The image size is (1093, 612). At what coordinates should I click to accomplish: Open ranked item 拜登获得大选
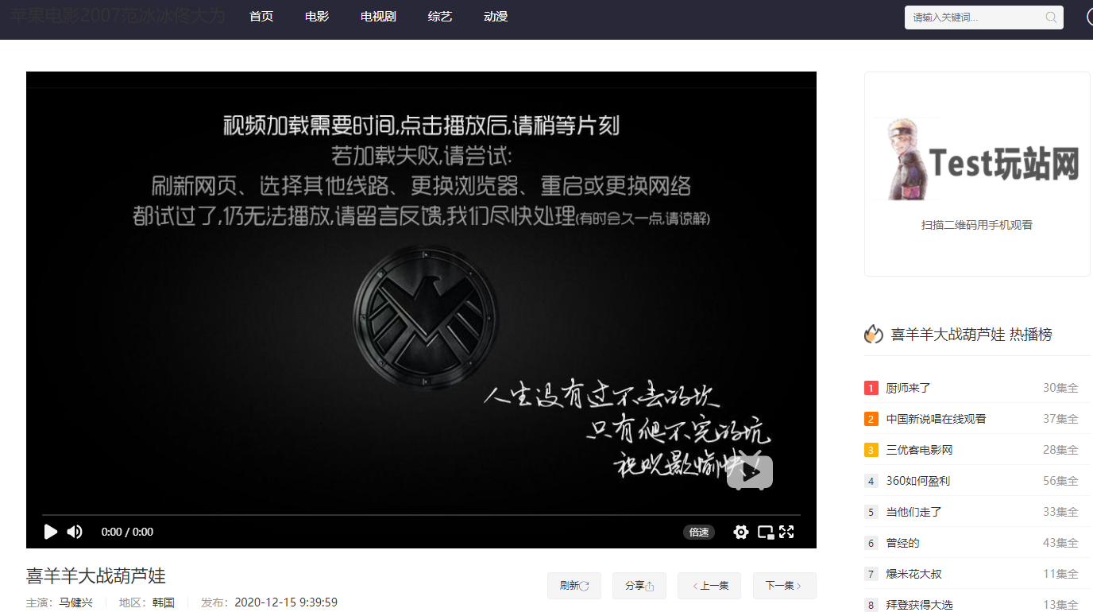tap(919, 605)
